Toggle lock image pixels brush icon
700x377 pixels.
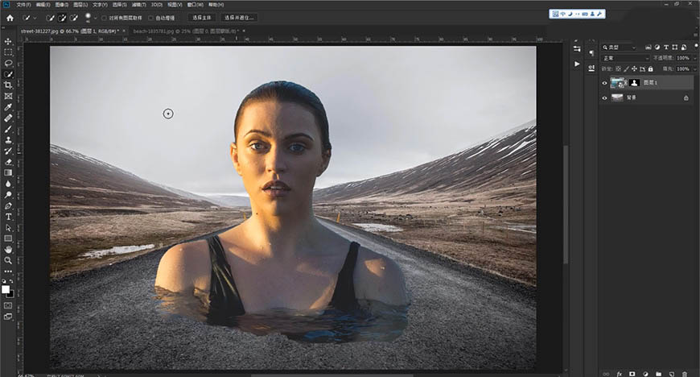(x=626, y=68)
